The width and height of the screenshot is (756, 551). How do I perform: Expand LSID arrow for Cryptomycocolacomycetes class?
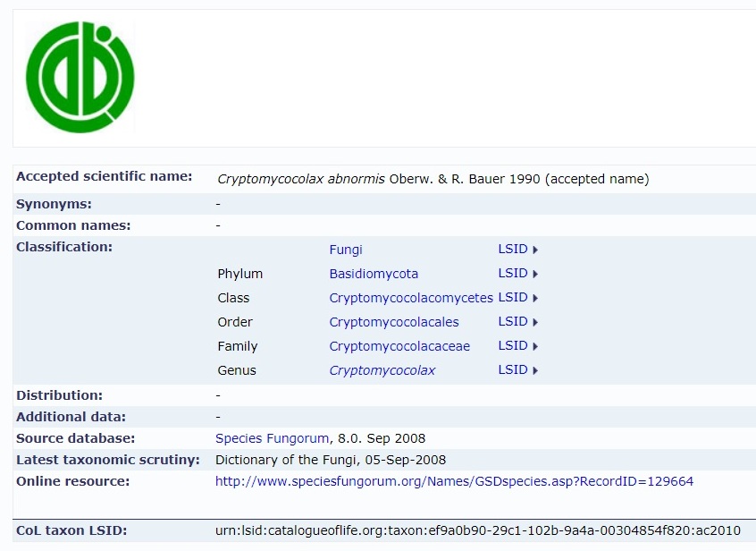pos(535,298)
